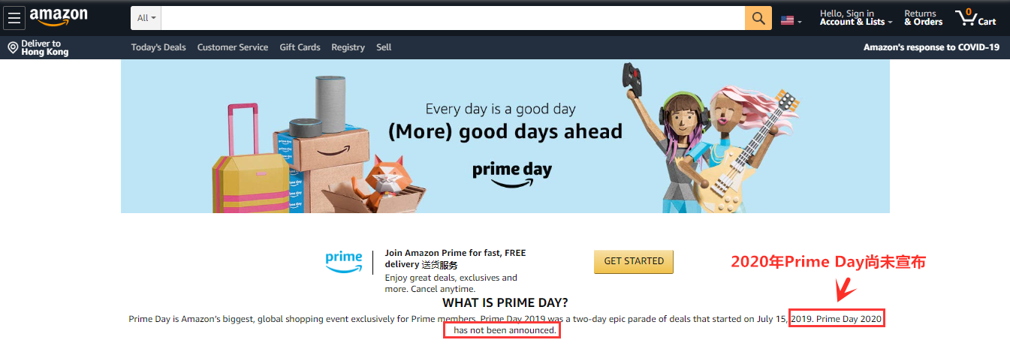This screenshot has width=1010, height=352.
Task: Open the shopping cart icon
Action: 975,18
